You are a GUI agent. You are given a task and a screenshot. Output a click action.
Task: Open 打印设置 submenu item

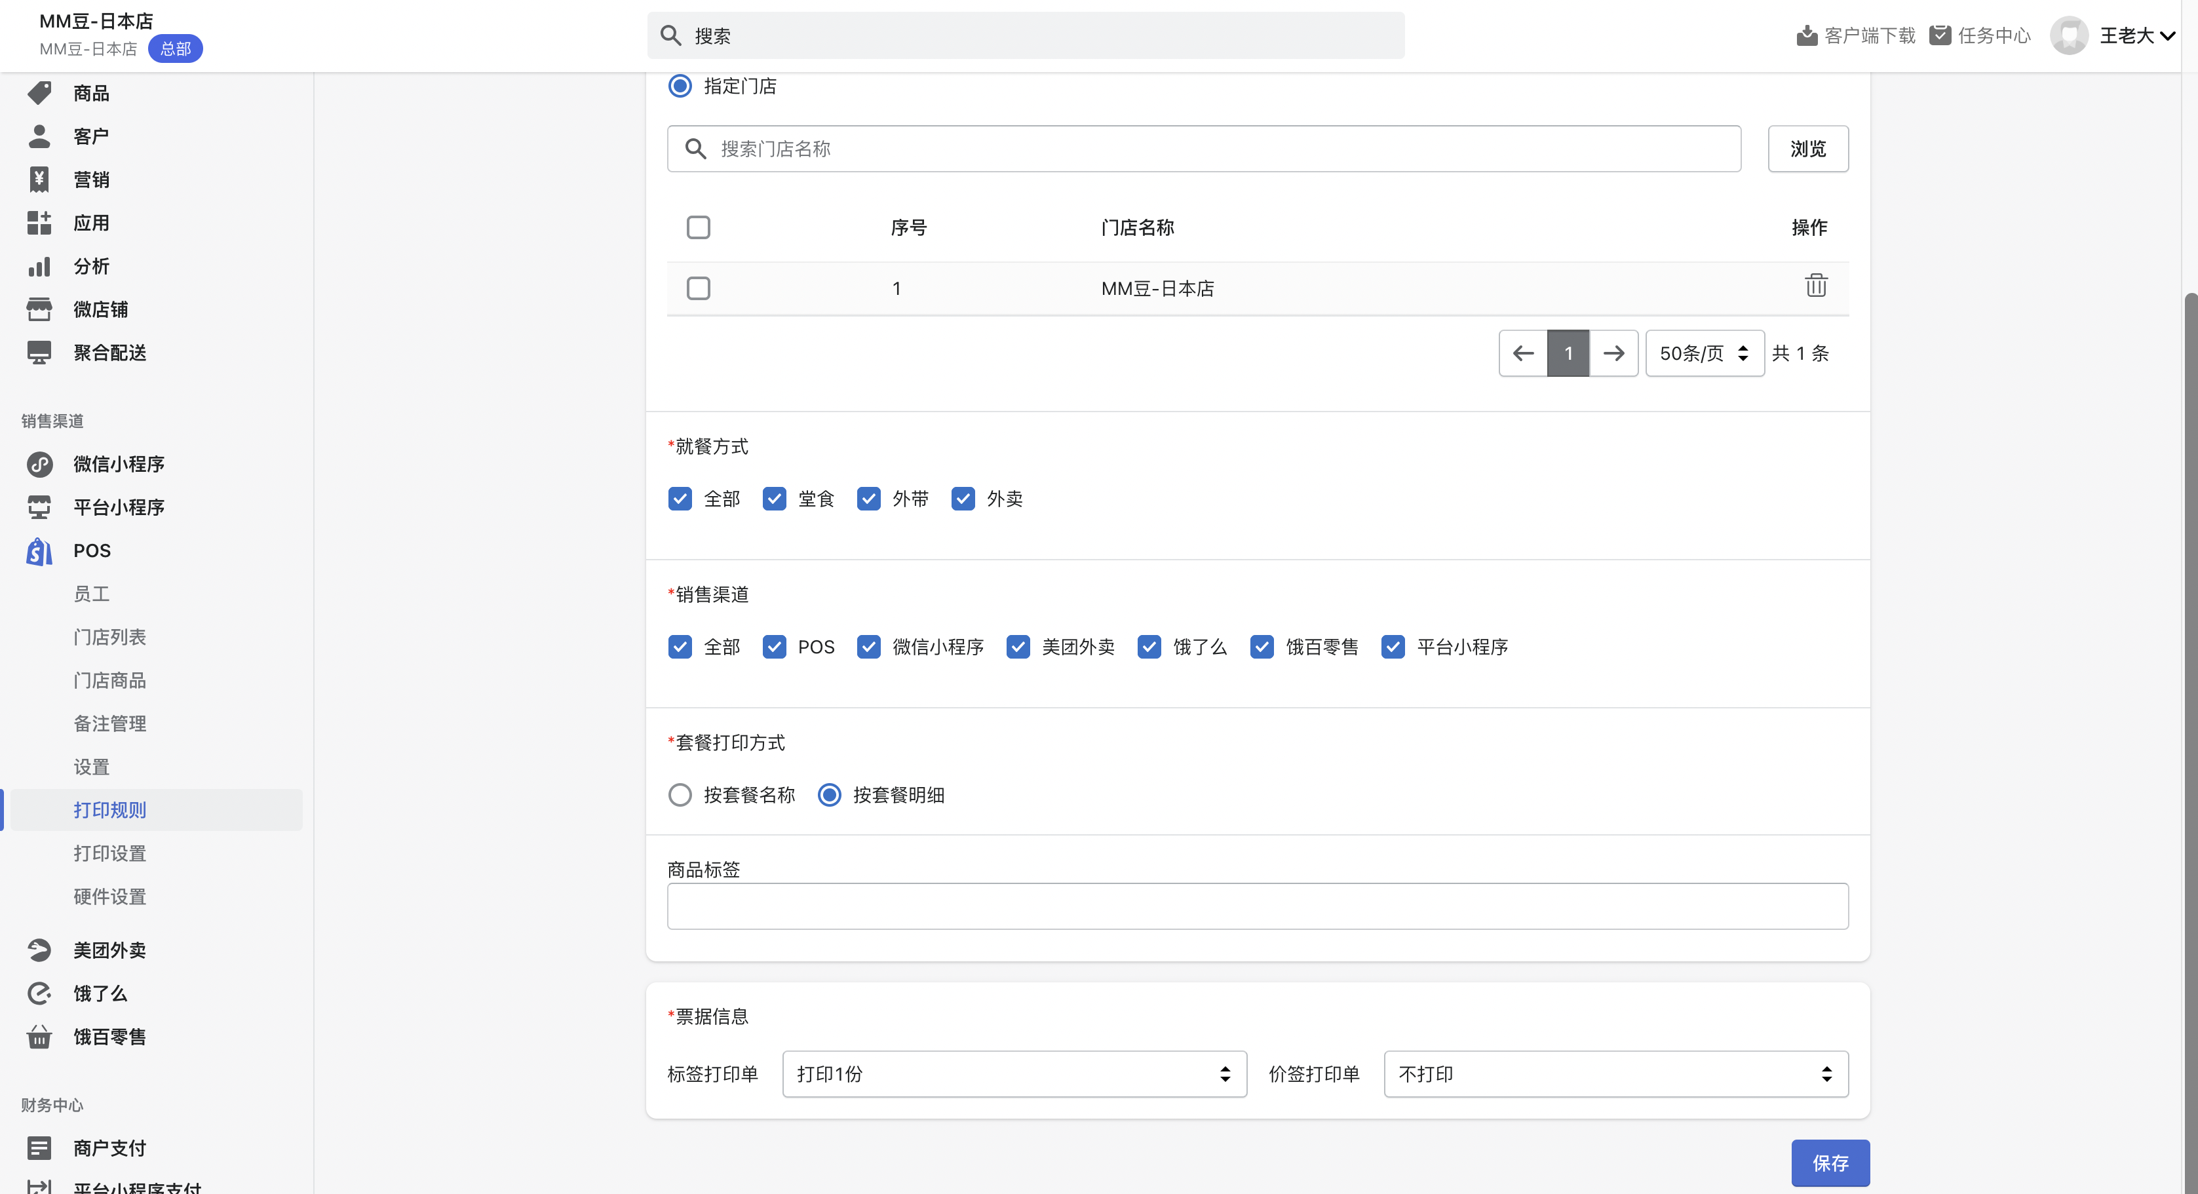coord(109,853)
